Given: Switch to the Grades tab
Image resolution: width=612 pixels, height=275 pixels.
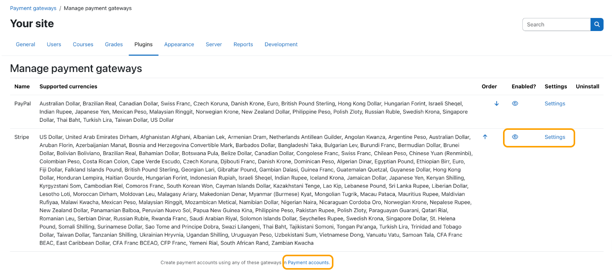Looking at the screenshot, I should pos(114,44).
